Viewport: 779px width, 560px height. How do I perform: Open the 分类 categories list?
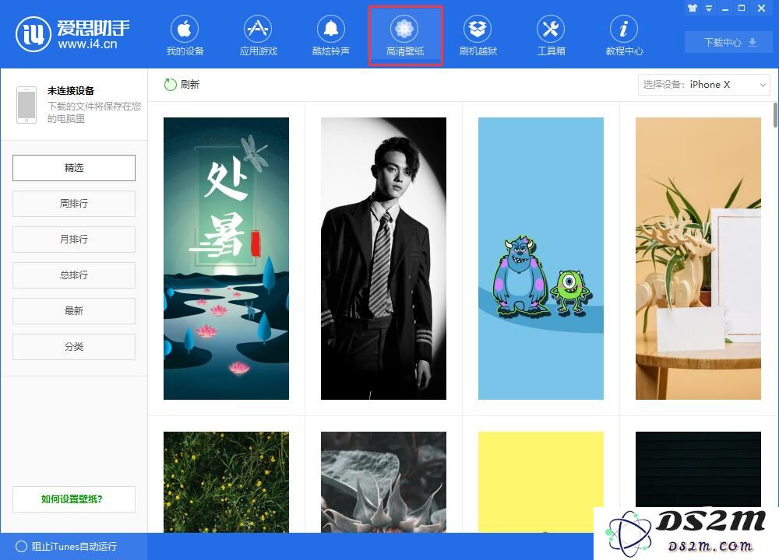pyautogui.click(x=74, y=346)
